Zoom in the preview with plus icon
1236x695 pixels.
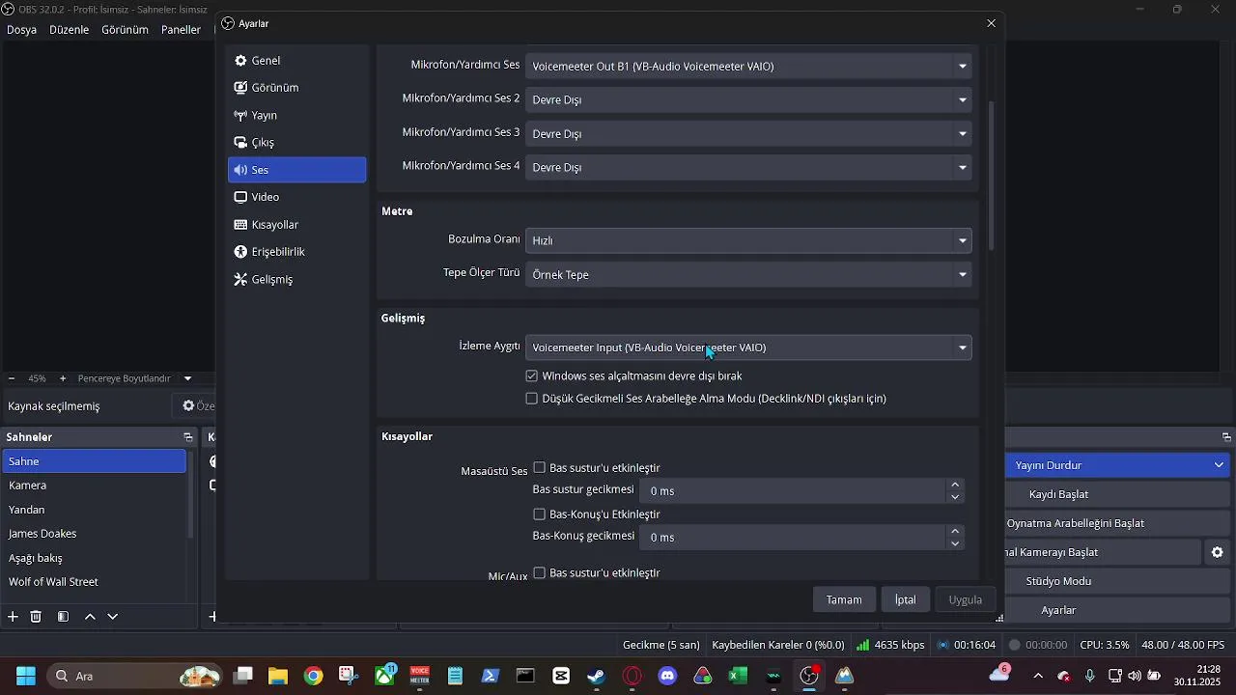63,378
